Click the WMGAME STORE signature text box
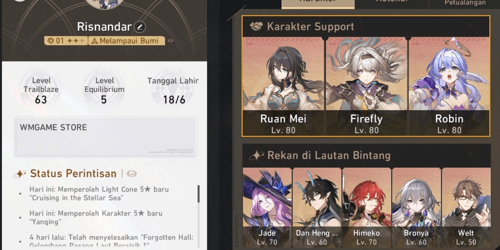Viewport: 500px width, 250px height. click(x=106, y=137)
